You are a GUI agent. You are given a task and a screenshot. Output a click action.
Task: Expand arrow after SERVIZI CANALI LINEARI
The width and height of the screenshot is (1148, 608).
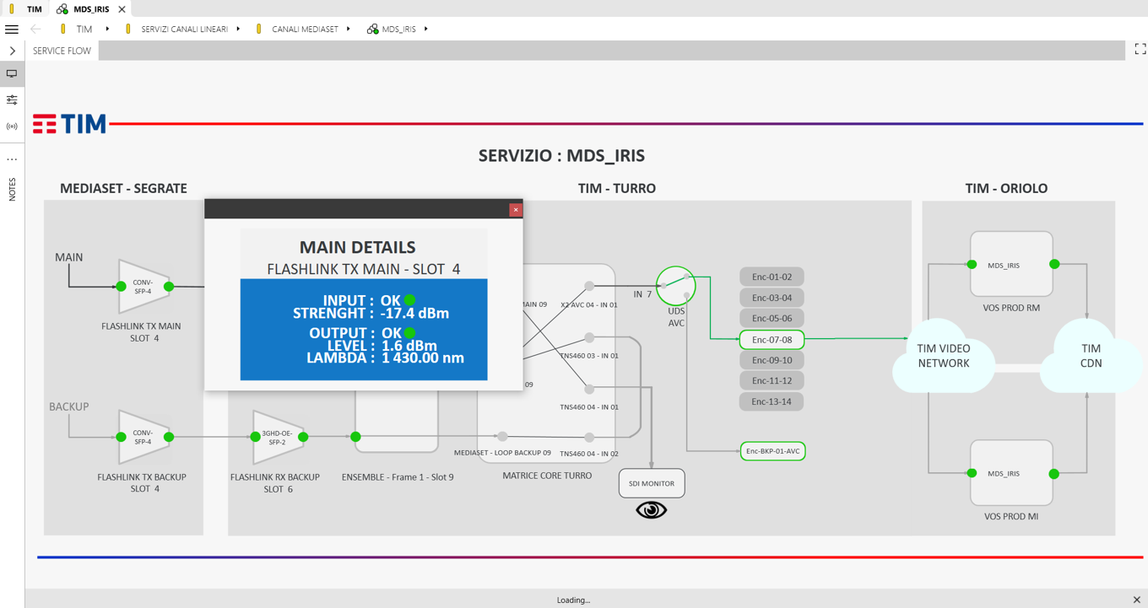[x=238, y=29]
